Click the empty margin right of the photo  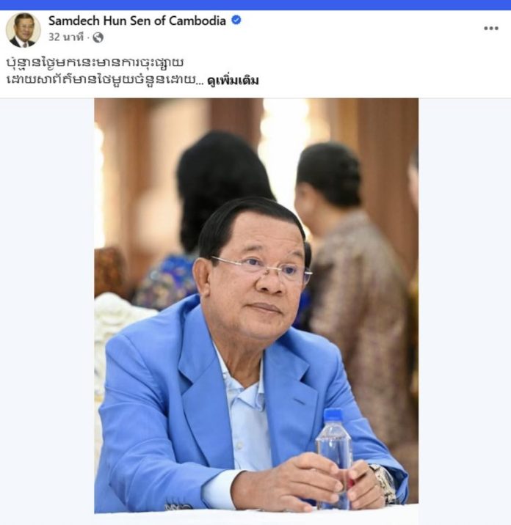pyautogui.click(x=465, y=305)
